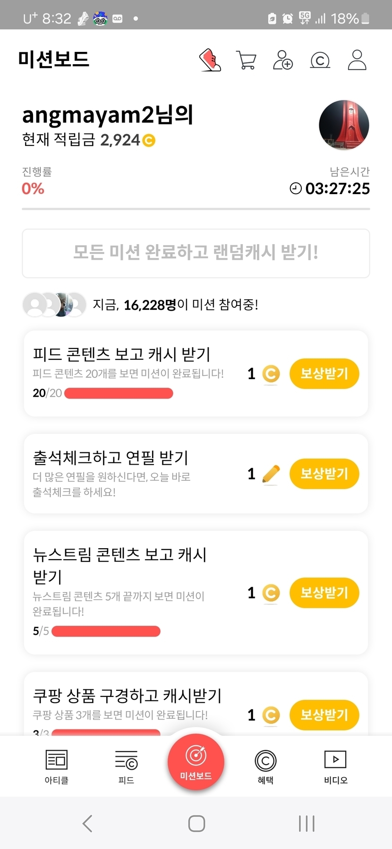Claim reward for 피드 콘텐츠 mission
Image resolution: width=392 pixels, height=849 pixels.
[324, 374]
